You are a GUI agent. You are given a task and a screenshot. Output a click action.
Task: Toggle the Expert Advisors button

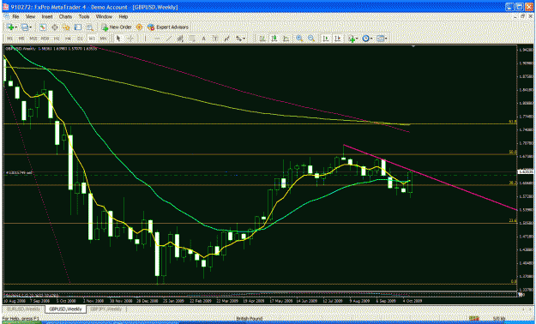point(168,27)
